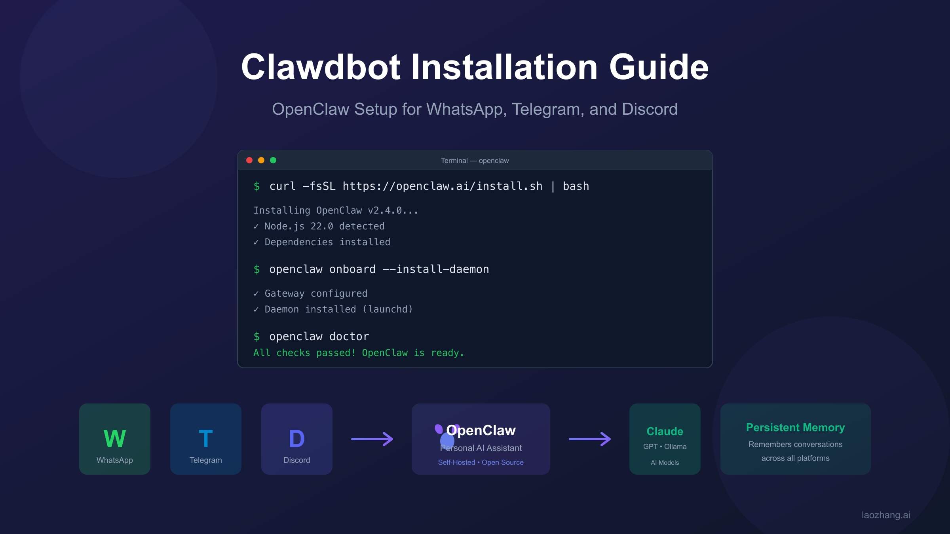
Task: Select the openclaw doctor command line
Action: coord(319,336)
